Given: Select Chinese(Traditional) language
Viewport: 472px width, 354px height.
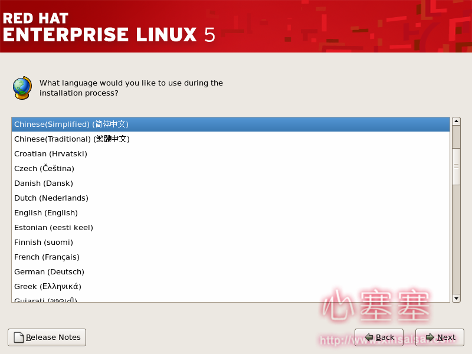Looking at the screenshot, I should pyautogui.click(x=231, y=139).
